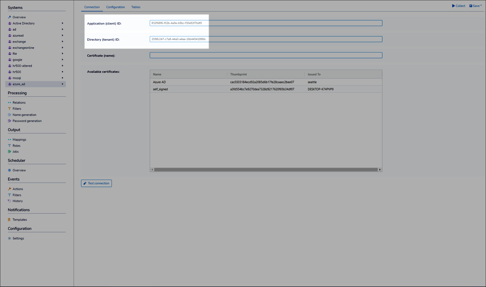
Task: Click the Password generation icon
Action: pos(9,121)
